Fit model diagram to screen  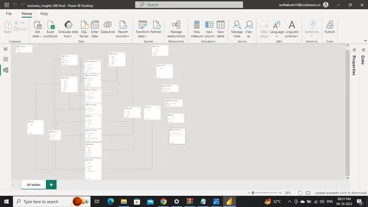tap(308, 193)
